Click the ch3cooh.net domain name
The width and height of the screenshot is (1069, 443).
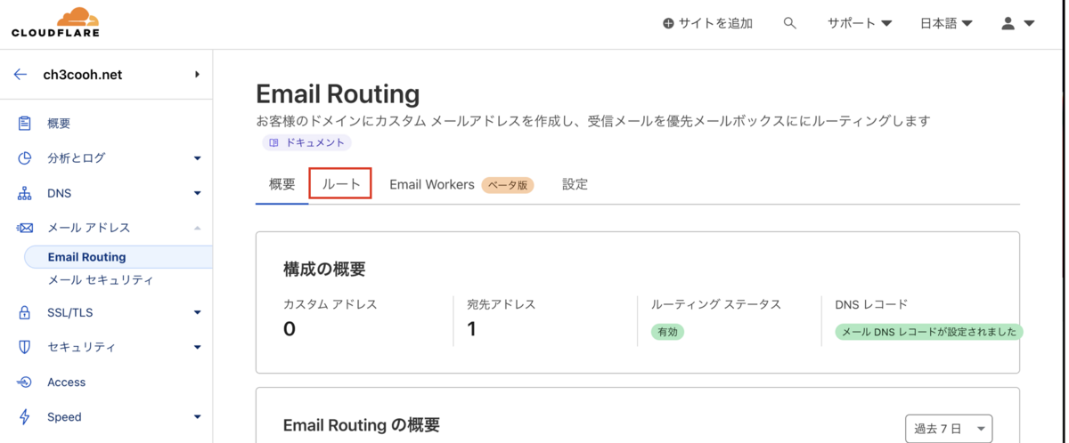coord(83,75)
